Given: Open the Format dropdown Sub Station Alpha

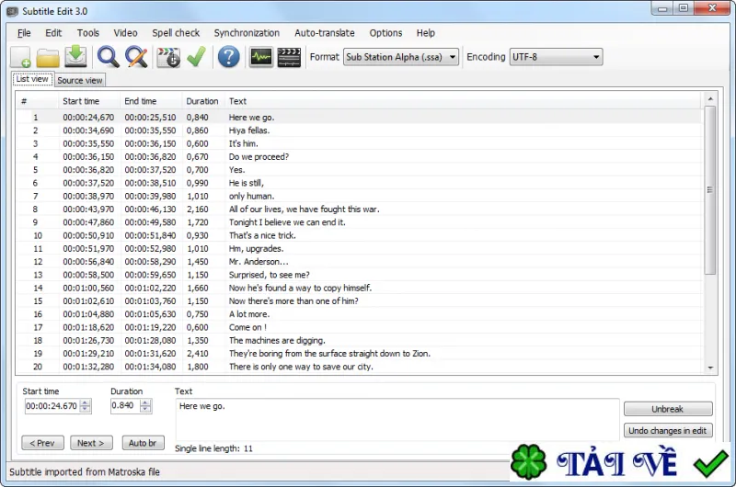Looking at the screenshot, I should [x=401, y=57].
